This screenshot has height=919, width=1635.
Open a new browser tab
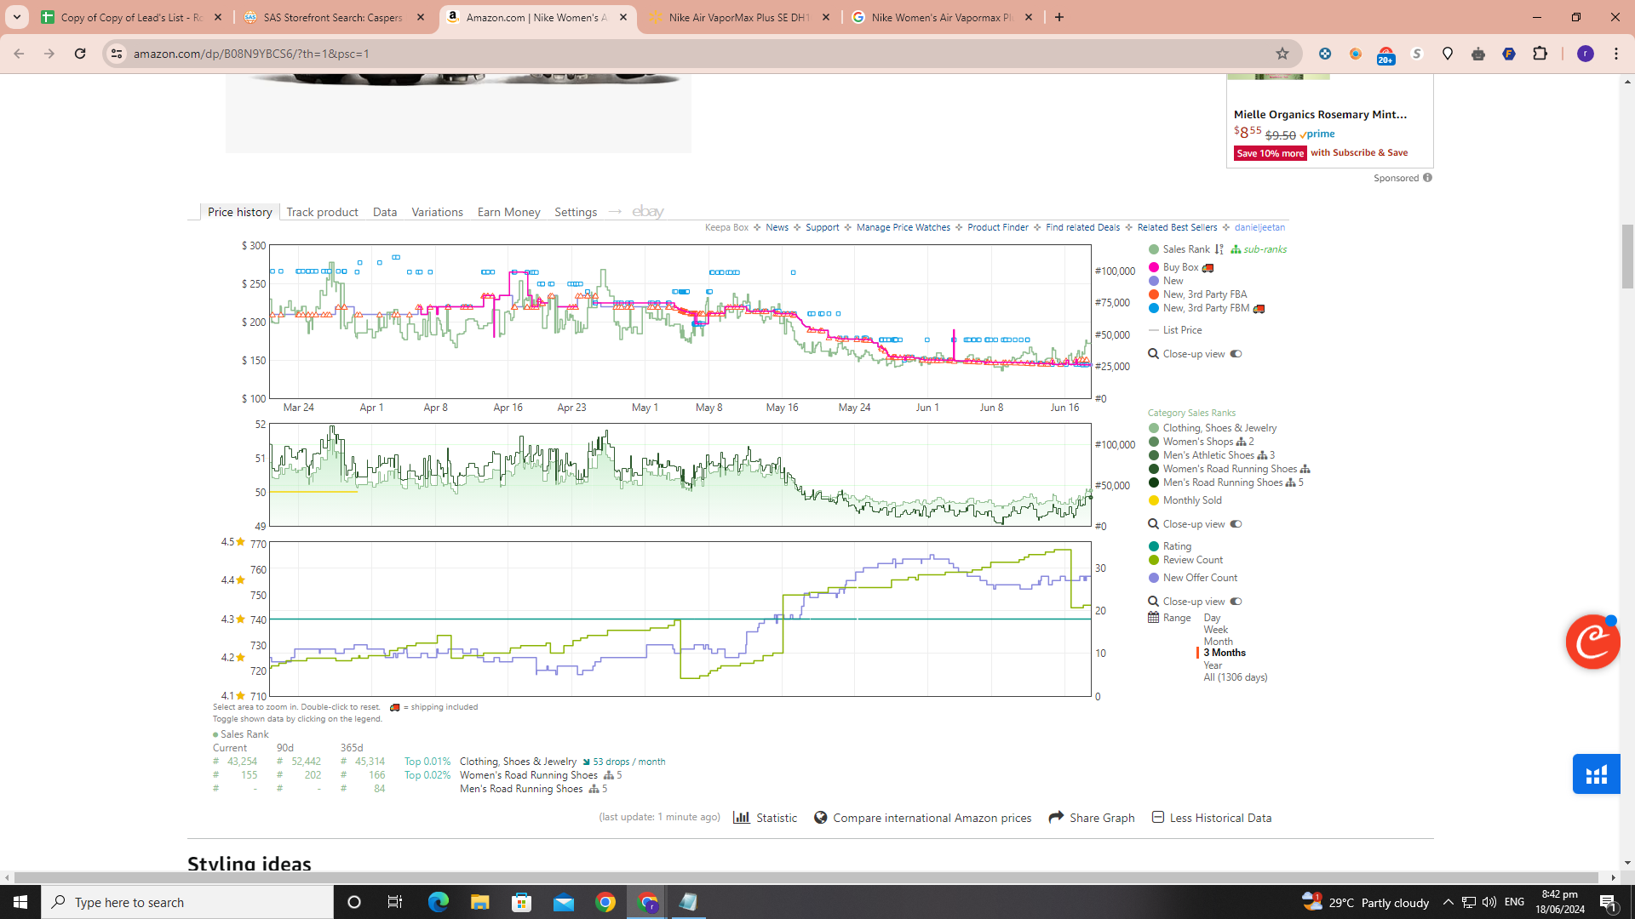point(1059,17)
